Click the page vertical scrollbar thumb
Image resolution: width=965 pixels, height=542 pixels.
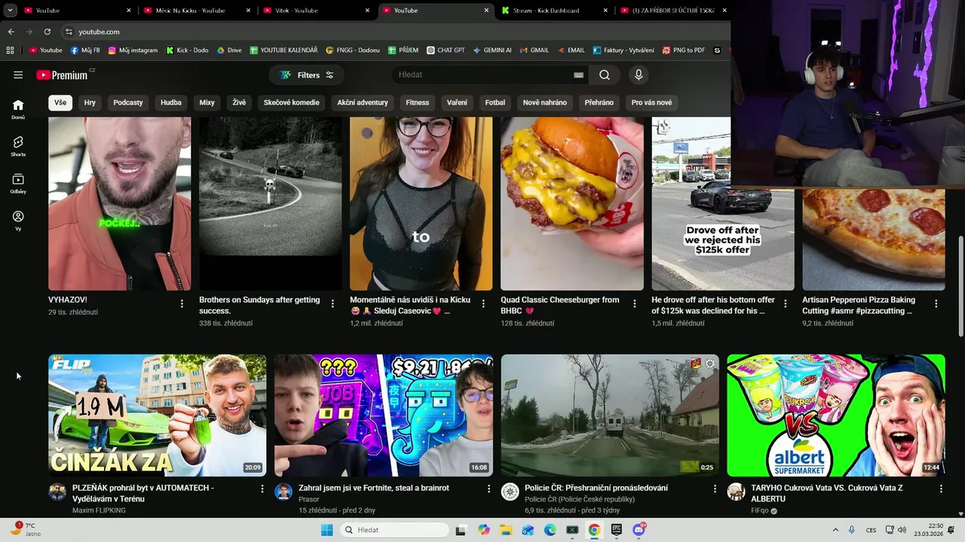960,286
